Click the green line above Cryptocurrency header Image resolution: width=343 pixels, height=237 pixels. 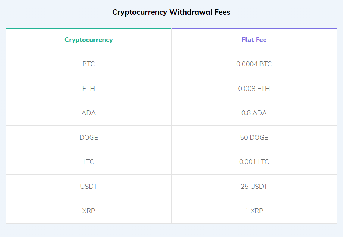click(89, 28)
